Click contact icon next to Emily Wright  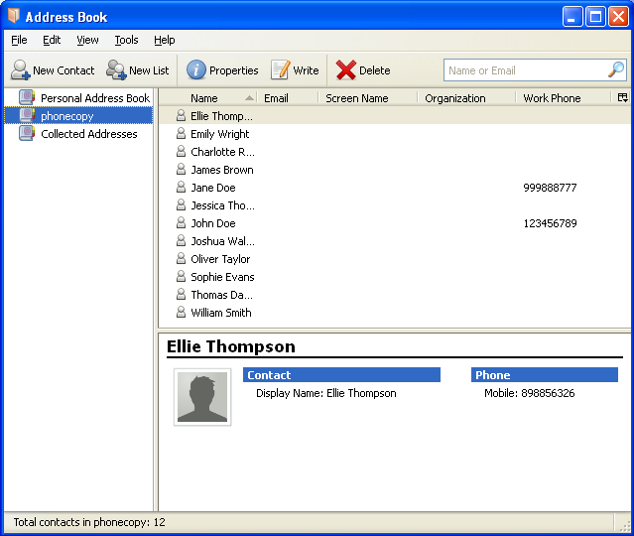(x=182, y=133)
